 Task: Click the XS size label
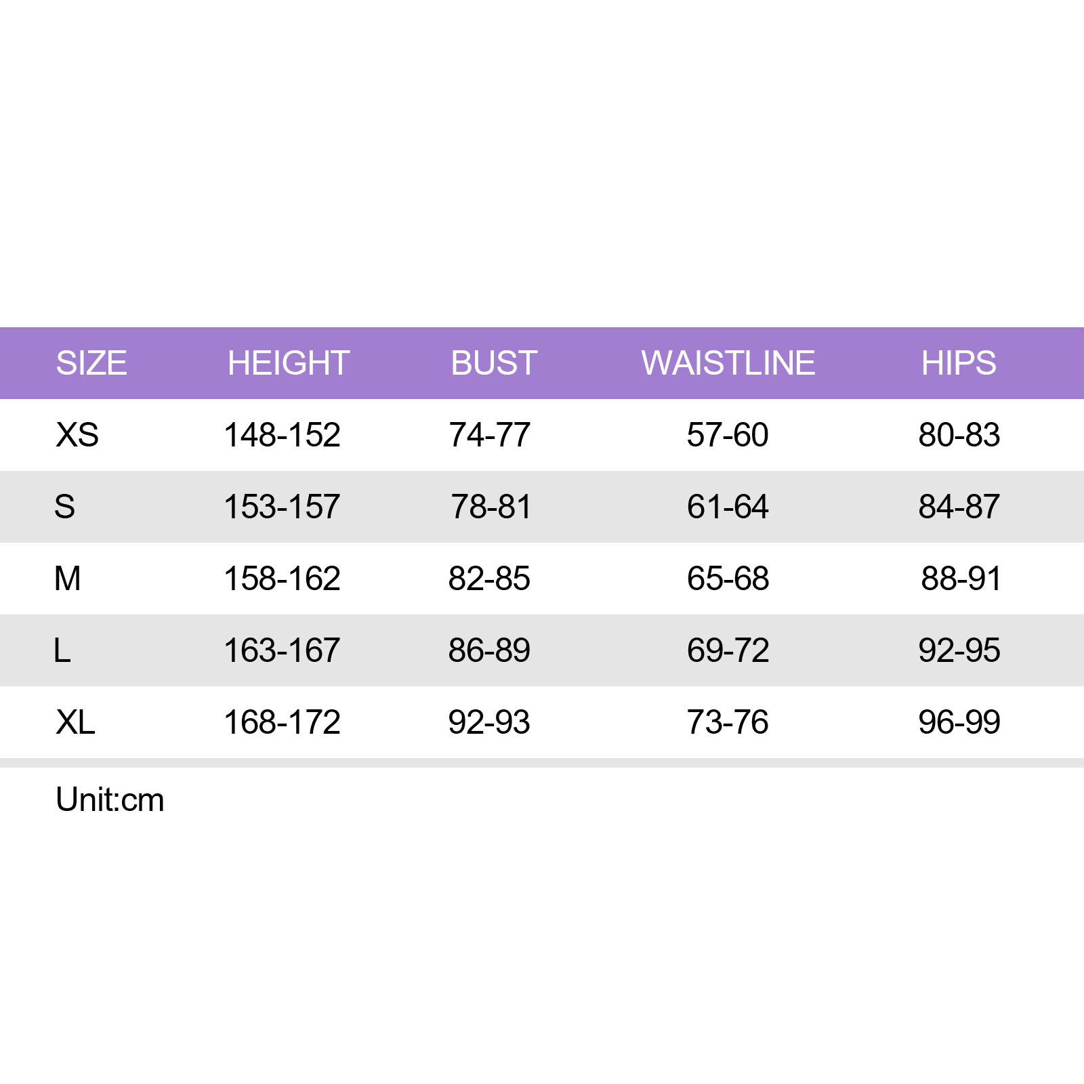click(x=77, y=435)
